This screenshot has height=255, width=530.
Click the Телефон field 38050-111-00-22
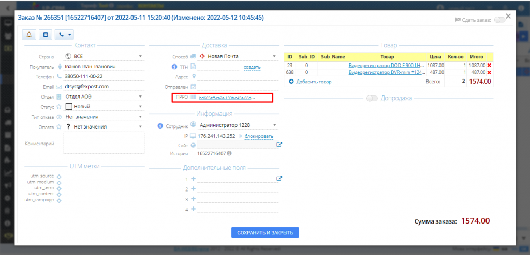click(104, 76)
